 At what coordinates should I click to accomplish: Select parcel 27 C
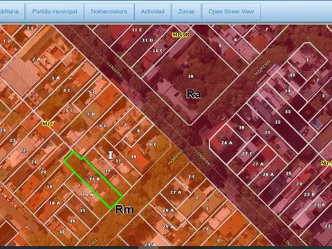point(247,154)
